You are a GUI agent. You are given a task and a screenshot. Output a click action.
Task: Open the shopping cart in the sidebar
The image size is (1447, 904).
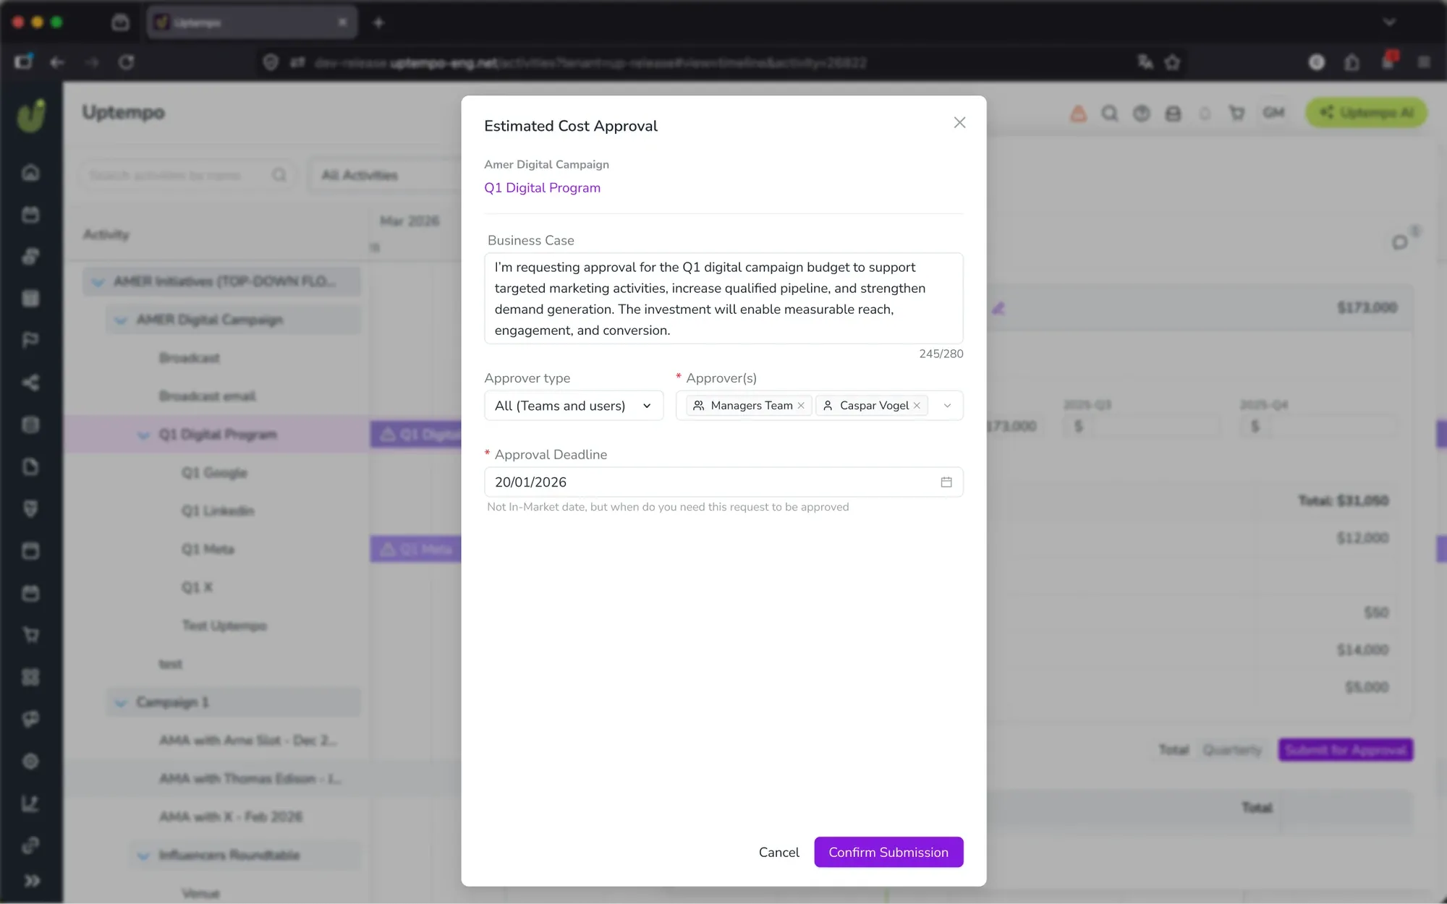tap(30, 635)
